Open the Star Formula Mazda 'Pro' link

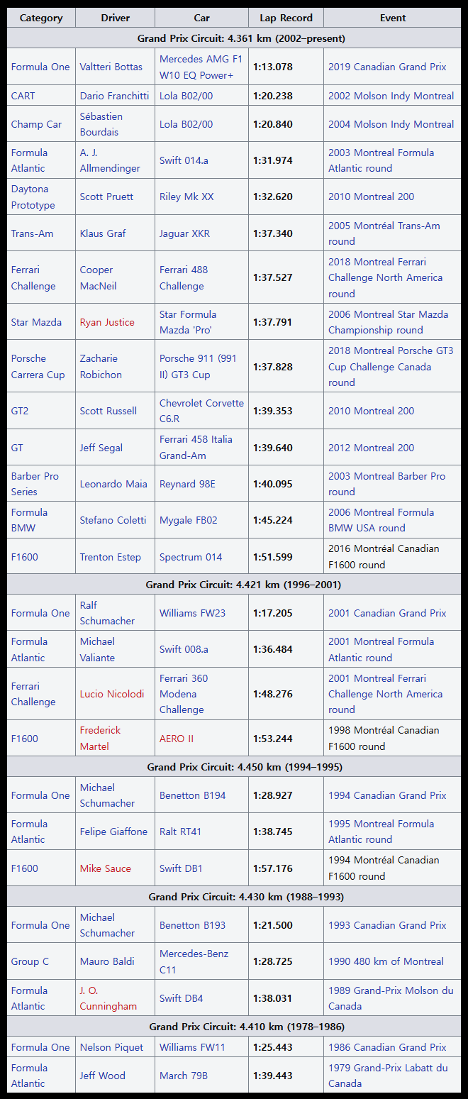point(188,322)
